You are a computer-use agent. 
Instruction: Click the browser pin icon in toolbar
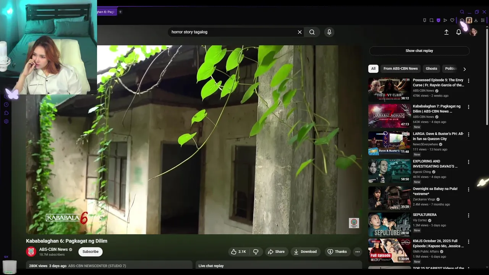[424, 20]
